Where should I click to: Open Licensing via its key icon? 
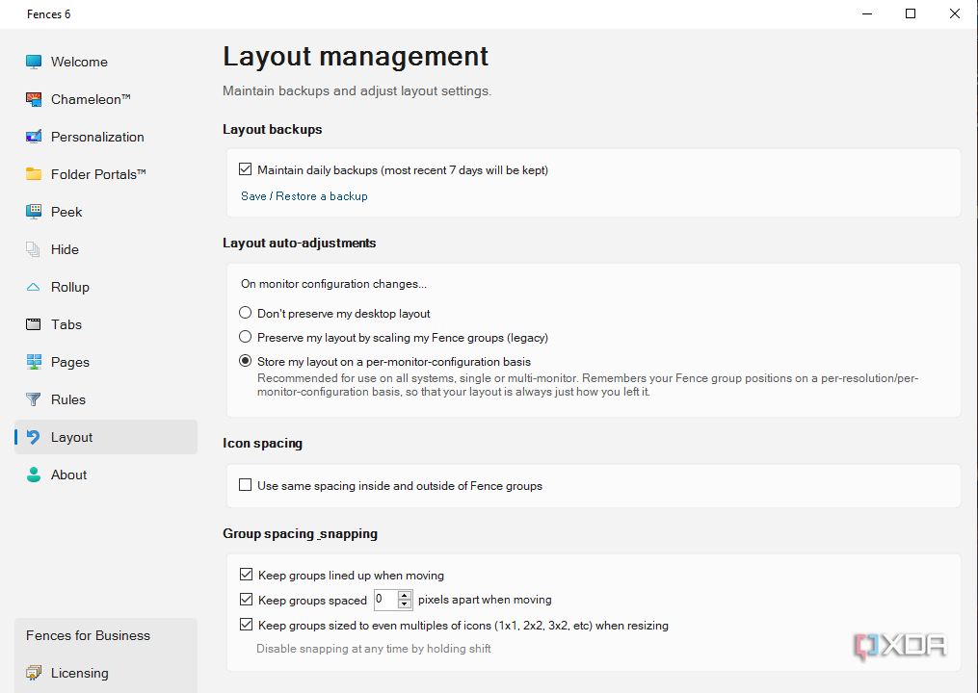[x=32, y=673]
